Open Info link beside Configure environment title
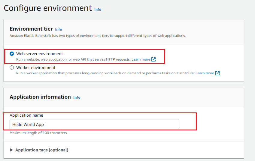 pyautogui.click(x=98, y=10)
